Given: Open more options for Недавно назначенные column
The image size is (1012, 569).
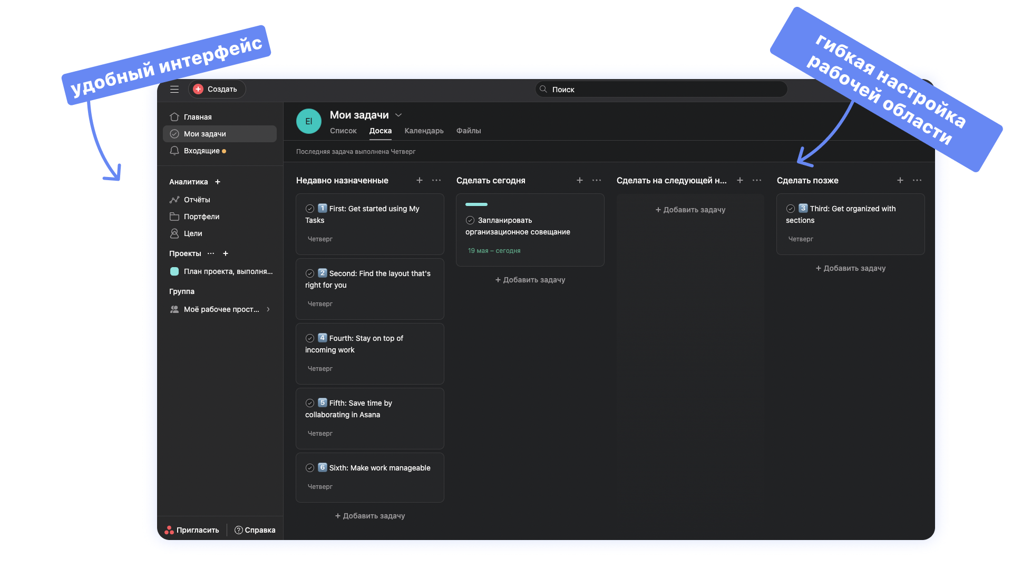Looking at the screenshot, I should click(x=436, y=180).
